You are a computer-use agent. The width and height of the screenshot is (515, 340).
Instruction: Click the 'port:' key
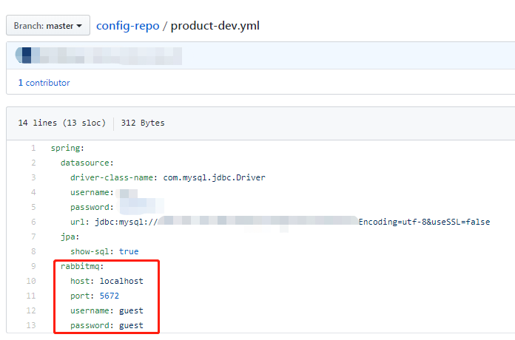pos(82,296)
